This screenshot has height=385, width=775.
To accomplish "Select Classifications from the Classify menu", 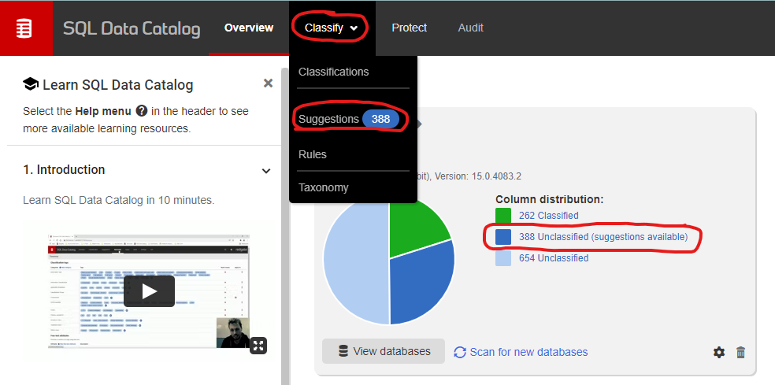I will point(333,72).
